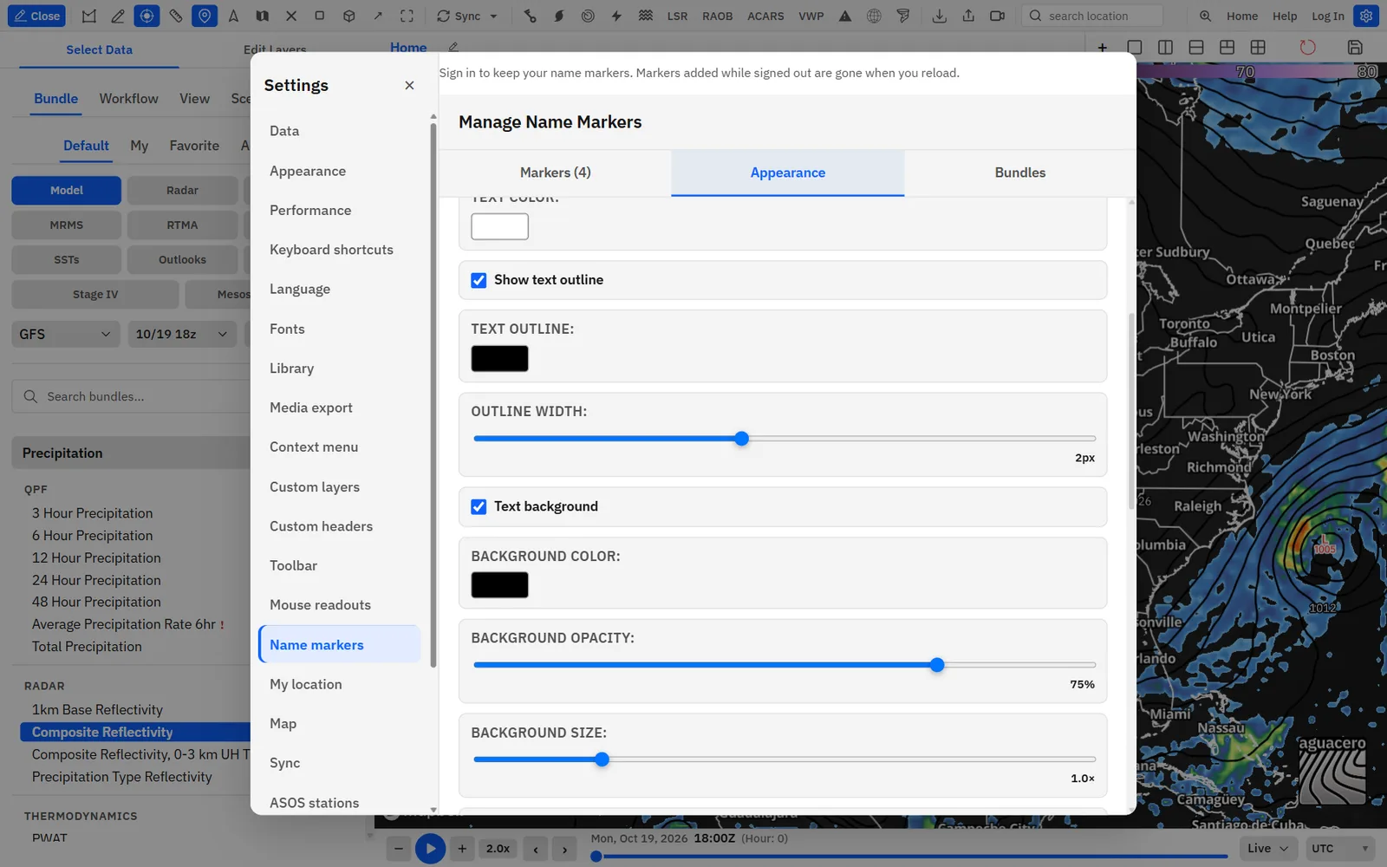This screenshot has height=867, width=1387.
Task: Click the lightning bolt icon
Action: (616, 16)
